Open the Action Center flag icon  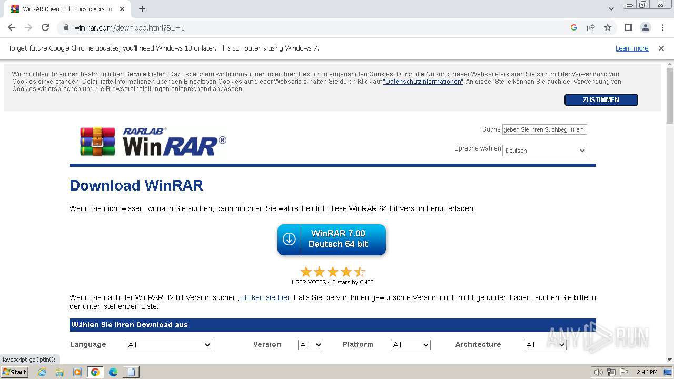[x=623, y=372]
